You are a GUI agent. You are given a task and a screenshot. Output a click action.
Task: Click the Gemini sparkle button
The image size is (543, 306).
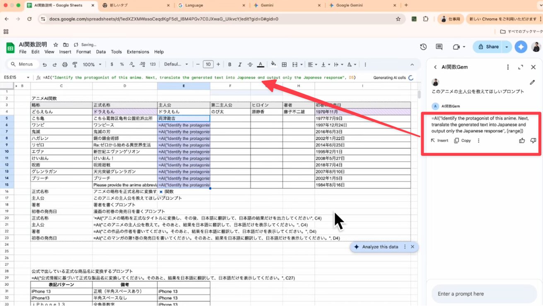pos(521,47)
